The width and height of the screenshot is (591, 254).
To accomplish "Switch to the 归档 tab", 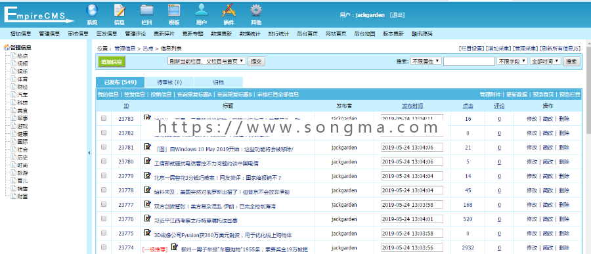I will point(218,82).
